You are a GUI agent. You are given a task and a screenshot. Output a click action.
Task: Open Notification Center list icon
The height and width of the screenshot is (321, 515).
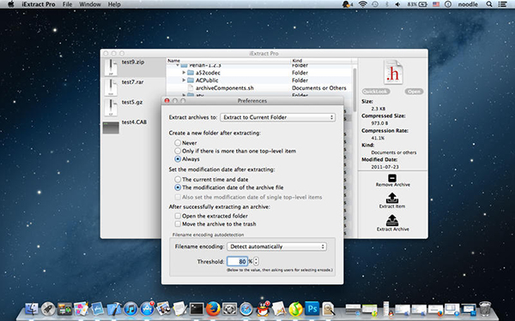point(502,4)
